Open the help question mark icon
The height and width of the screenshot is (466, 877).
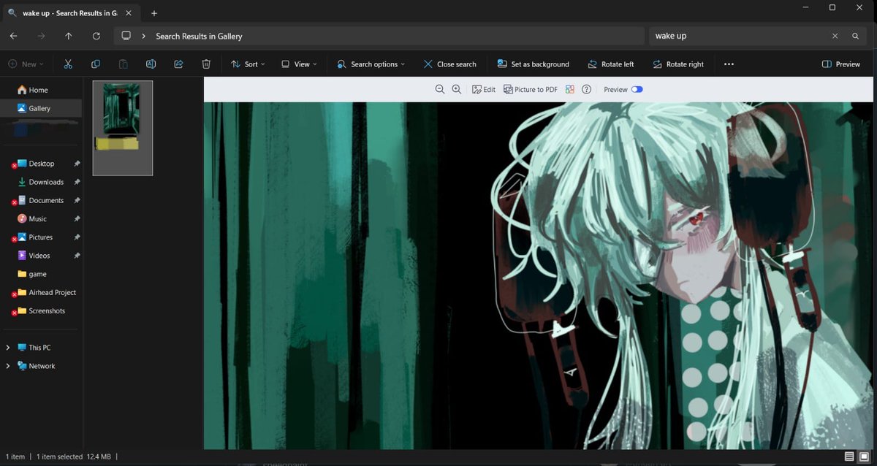click(586, 89)
